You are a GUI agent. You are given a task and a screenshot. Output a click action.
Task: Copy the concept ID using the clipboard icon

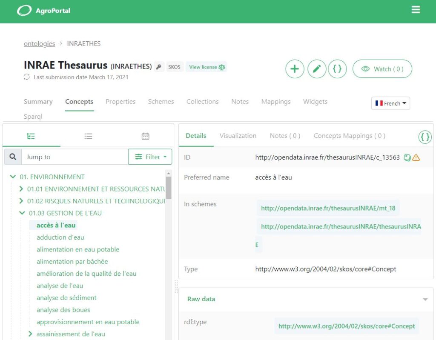coord(407,157)
